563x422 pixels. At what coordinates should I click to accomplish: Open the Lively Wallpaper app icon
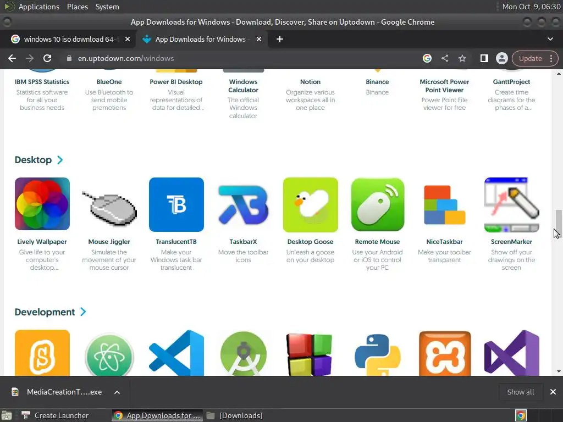point(42,204)
